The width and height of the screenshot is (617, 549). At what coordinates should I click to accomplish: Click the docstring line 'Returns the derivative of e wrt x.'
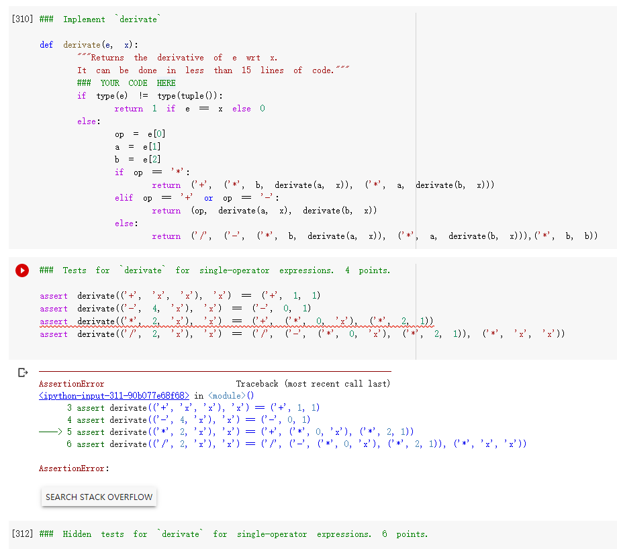[x=177, y=58]
